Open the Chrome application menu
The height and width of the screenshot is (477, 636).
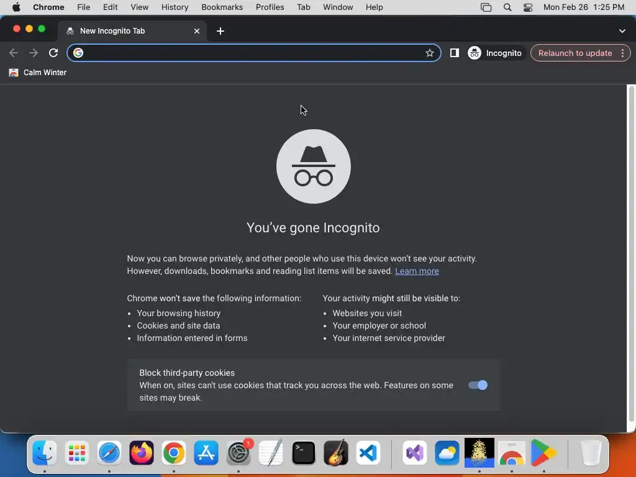point(48,7)
